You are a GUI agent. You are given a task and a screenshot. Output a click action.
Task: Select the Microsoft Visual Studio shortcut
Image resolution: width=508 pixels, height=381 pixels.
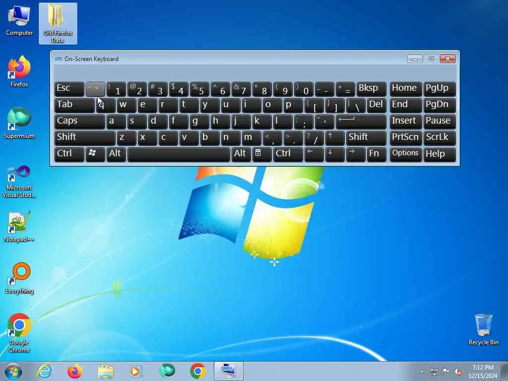coord(19,182)
